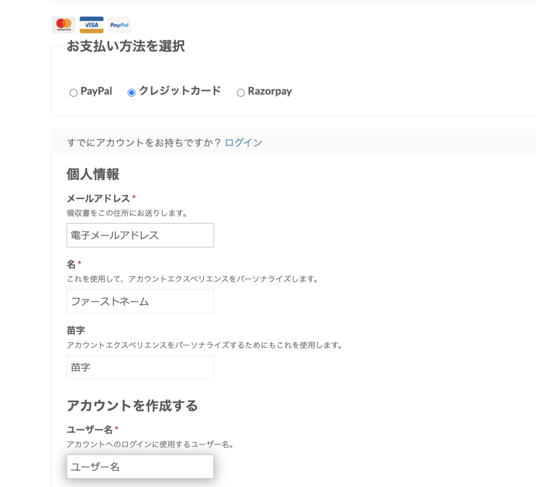Image resolution: width=536 pixels, height=487 pixels.
Task: Click the アカウントを作成する heading
Action: (132, 405)
